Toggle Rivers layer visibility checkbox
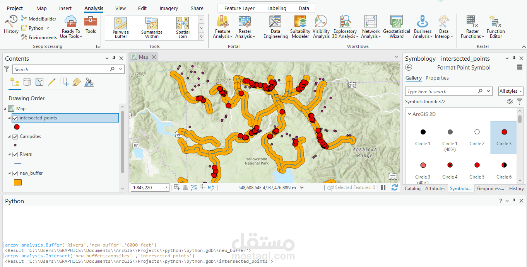527x267 pixels. (x=15, y=154)
